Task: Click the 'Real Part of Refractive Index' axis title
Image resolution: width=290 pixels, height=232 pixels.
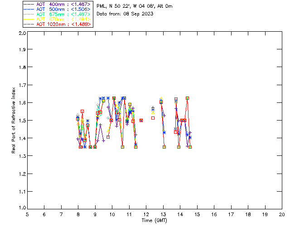Action: click(x=14, y=120)
